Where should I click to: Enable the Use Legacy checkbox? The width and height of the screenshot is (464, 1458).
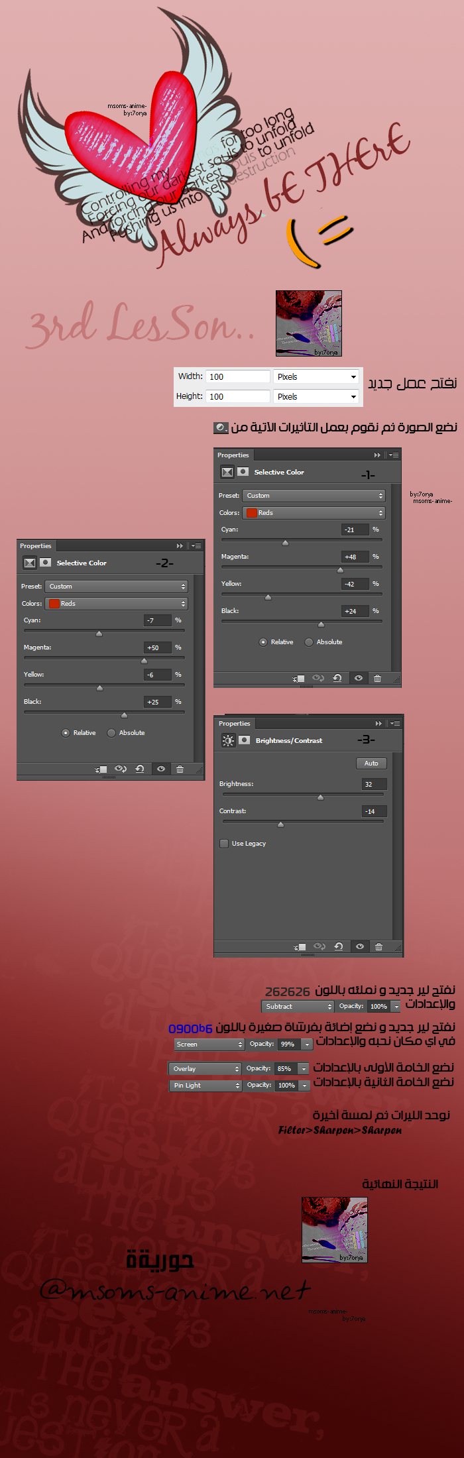224,844
